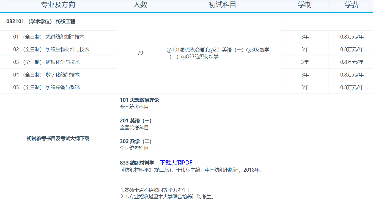Click the 人数 column header
The width and height of the screenshot is (373, 200).
click(140, 6)
